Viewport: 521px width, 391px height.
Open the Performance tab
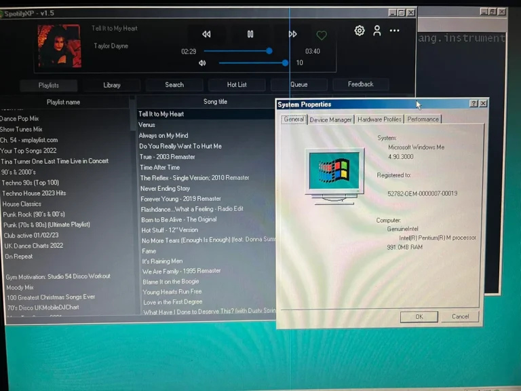(x=423, y=119)
